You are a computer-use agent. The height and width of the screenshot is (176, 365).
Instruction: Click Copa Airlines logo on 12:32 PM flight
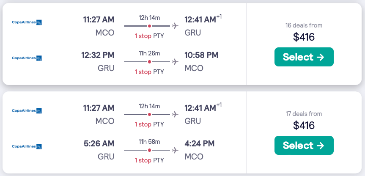27,58
